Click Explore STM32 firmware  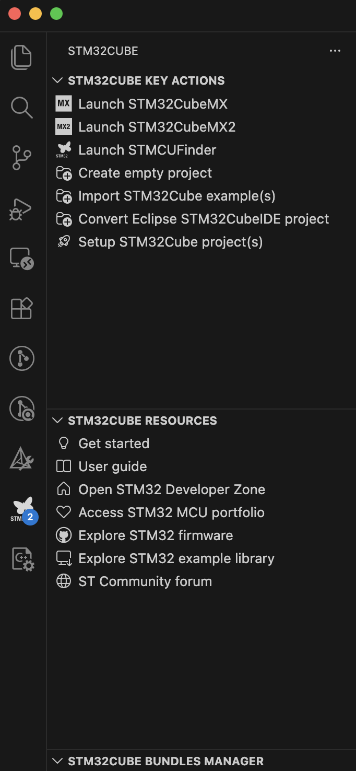(x=155, y=535)
